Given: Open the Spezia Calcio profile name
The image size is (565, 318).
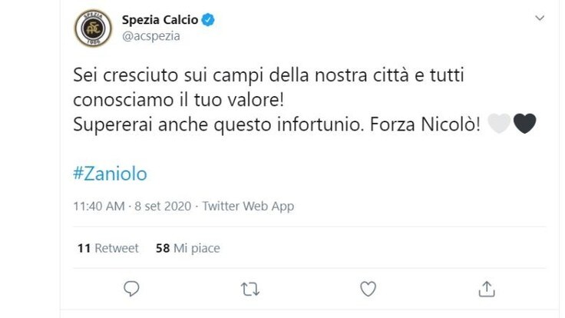Looking at the screenshot, I should (160, 19).
